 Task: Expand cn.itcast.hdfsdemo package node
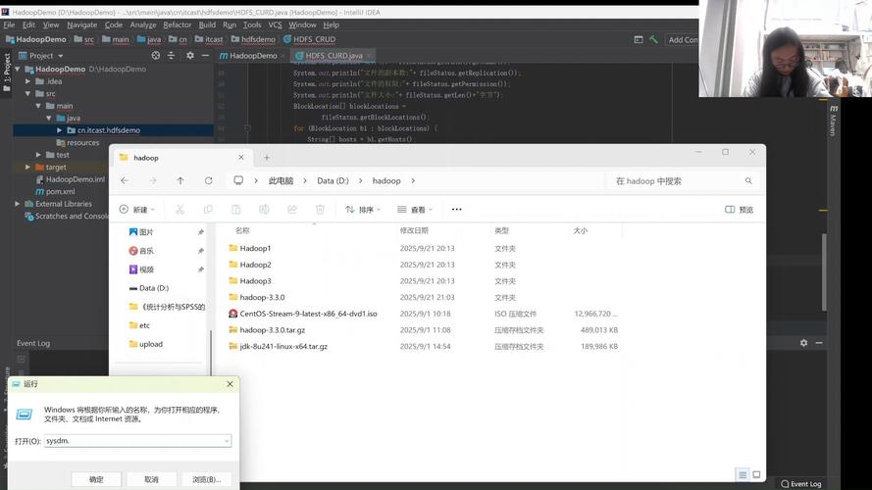tap(59, 130)
